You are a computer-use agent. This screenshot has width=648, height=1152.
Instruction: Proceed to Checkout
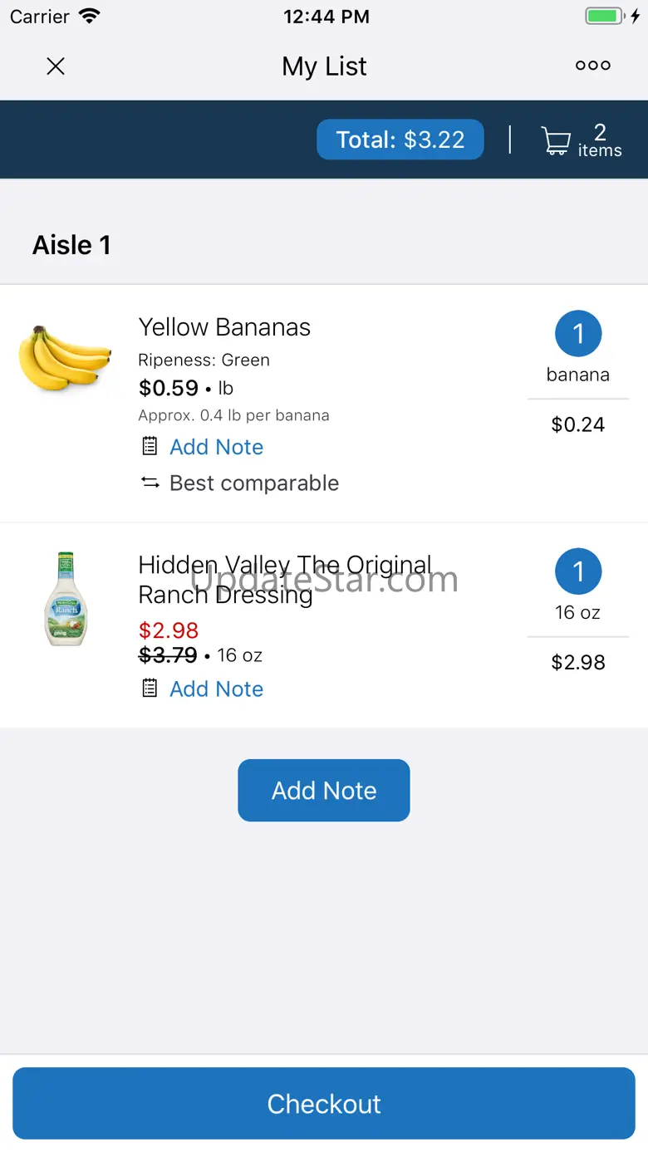[x=324, y=1103]
